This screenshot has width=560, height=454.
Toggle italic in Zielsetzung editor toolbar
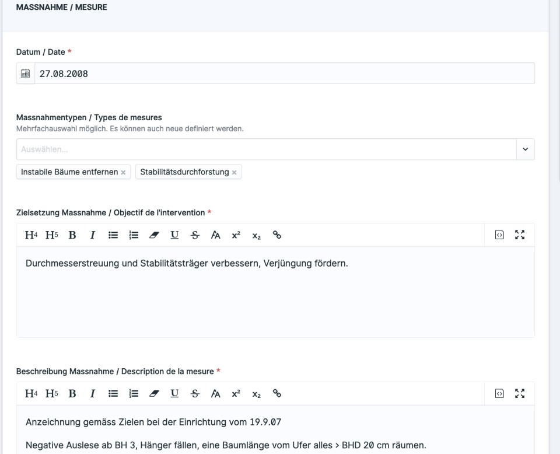(x=93, y=235)
